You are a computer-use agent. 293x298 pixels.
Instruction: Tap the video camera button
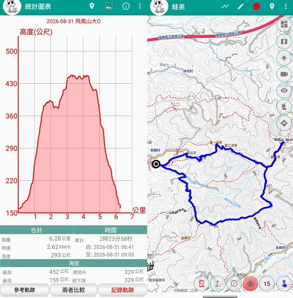[284, 74]
